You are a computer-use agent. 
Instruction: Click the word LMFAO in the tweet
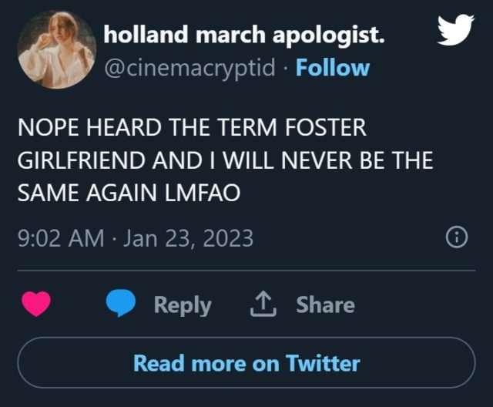[203, 194]
